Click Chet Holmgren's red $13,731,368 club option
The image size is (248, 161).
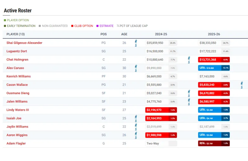(214, 59)
